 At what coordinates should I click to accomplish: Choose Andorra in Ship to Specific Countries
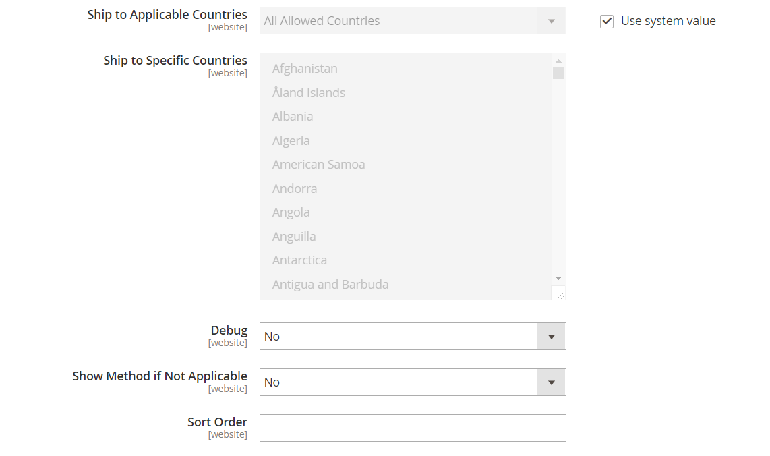coord(295,189)
